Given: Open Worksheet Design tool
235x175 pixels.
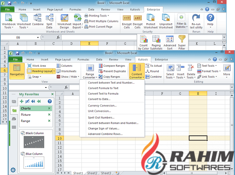Looking at the screenshot, I should tap(64, 21).
